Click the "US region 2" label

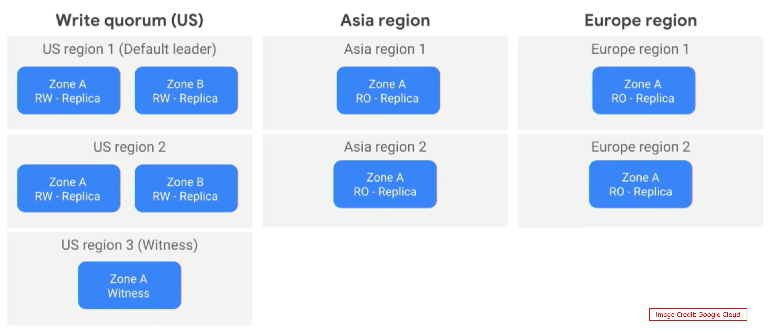129,147
